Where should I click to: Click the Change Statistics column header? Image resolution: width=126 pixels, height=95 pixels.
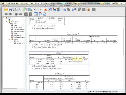click(x=94, y=37)
